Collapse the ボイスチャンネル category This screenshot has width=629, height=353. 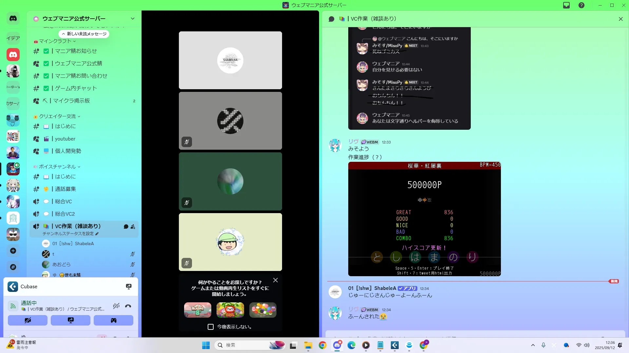[x=57, y=167]
